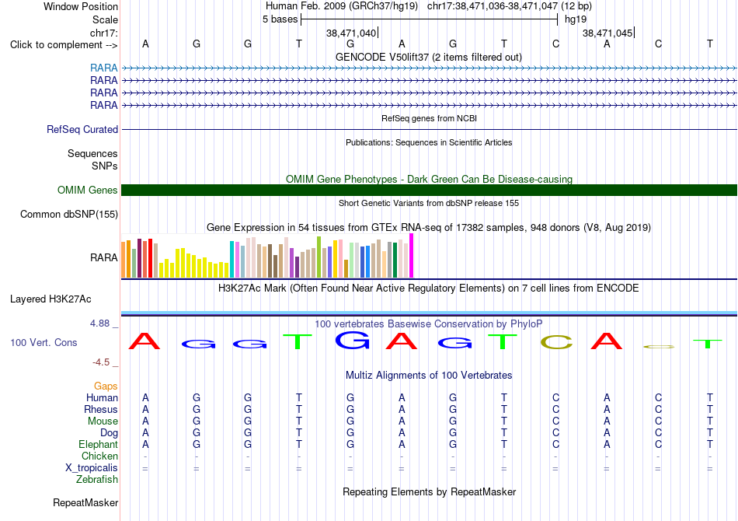Click the Common dbSNP(155) track label
The height and width of the screenshot is (521, 738).
pos(68,215)
